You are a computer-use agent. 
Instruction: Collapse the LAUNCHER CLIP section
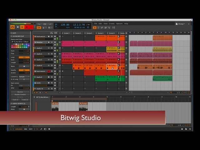(x=11, y=36)
